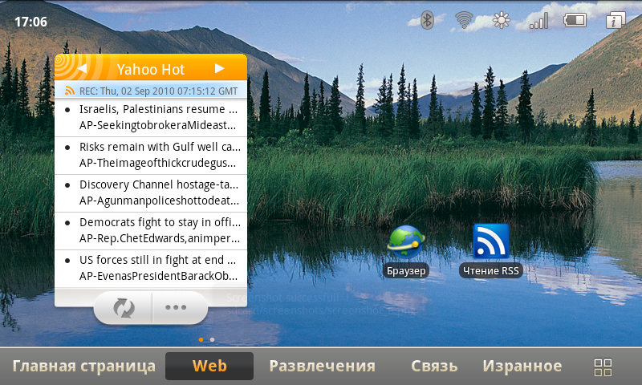Go to next feed with right arrow
The height and width of the screenshot is (385, 642).
[x=219, y=68]
